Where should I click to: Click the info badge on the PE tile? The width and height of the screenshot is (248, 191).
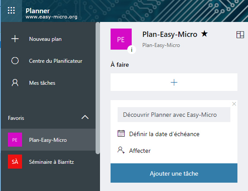132,50
